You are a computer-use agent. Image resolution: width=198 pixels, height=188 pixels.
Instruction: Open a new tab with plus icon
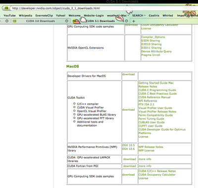coord(134,21)
